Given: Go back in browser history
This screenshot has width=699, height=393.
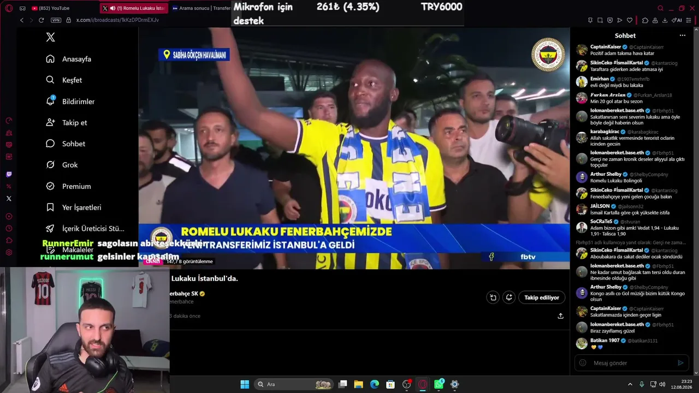Looking at the screenshot, I should pos(22,20).
